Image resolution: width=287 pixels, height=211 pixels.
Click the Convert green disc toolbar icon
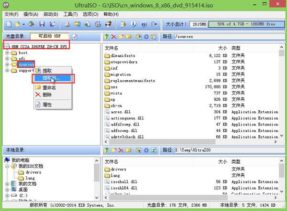pyautogui.click(x=88, y=24)
